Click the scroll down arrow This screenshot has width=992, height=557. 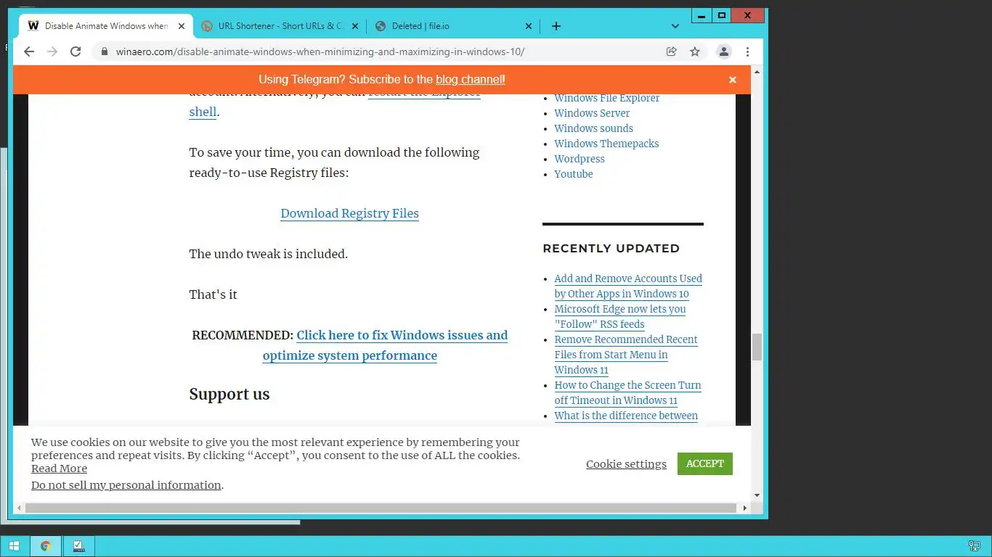click(x=757, y=495)
